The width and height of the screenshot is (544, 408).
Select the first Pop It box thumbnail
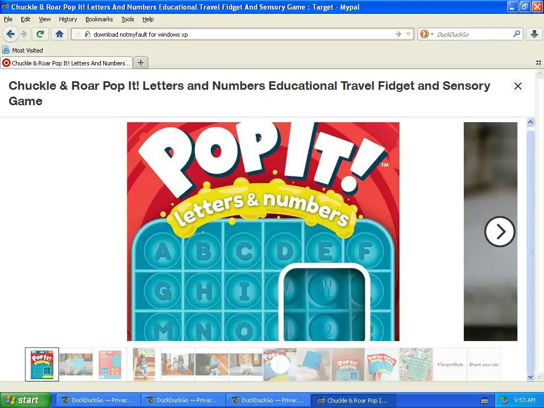(x=42, y=364)
